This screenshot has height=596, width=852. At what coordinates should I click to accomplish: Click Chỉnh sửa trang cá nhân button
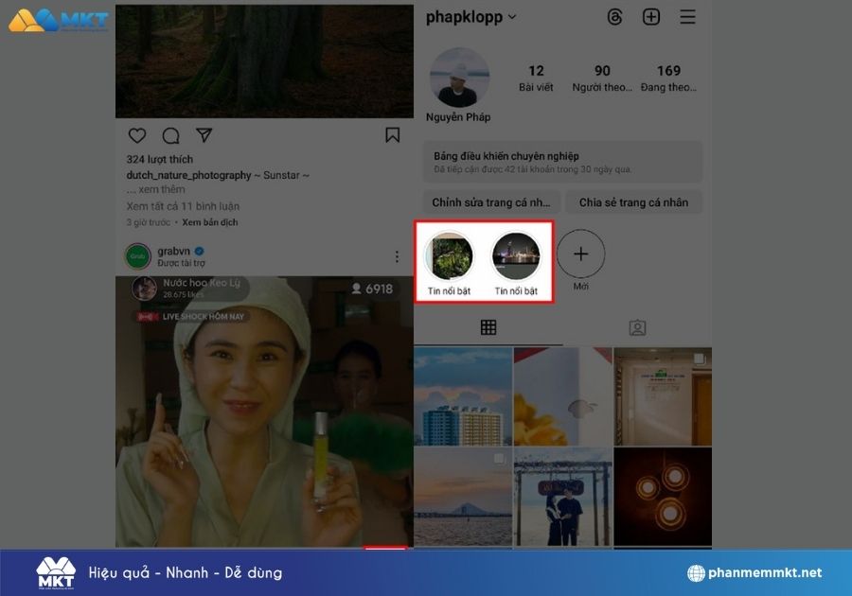coord(491,202)
